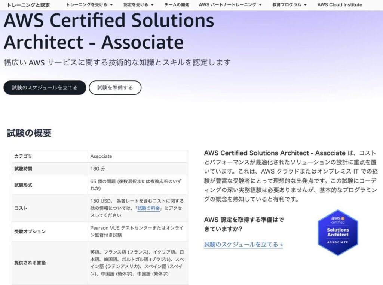383x285 pixels.
Task: Expand the 教育プログラム dropdown
Action: [x=289, y=5]
